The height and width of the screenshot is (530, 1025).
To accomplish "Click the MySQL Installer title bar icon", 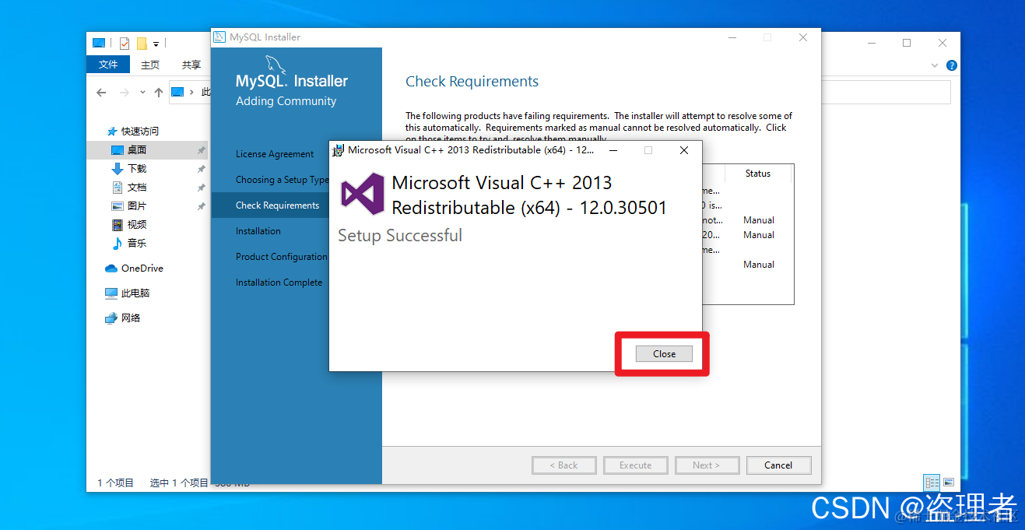I will [220, 37].
